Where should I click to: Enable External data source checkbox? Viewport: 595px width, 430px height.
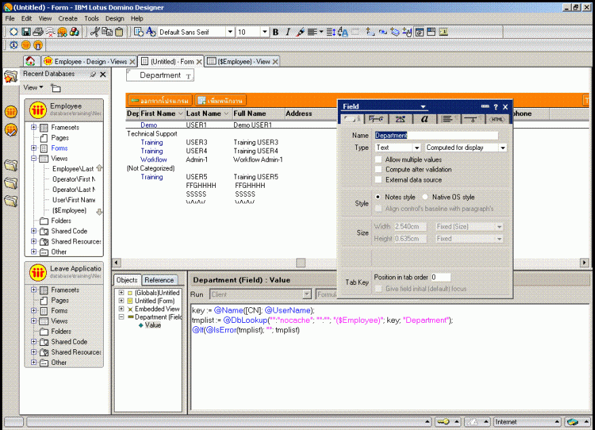(379, 180)
